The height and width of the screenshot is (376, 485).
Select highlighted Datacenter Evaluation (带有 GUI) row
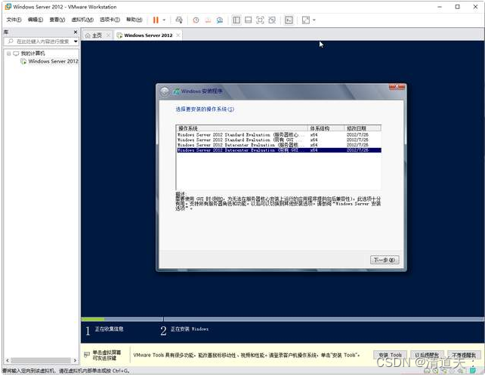click(279, 150)
